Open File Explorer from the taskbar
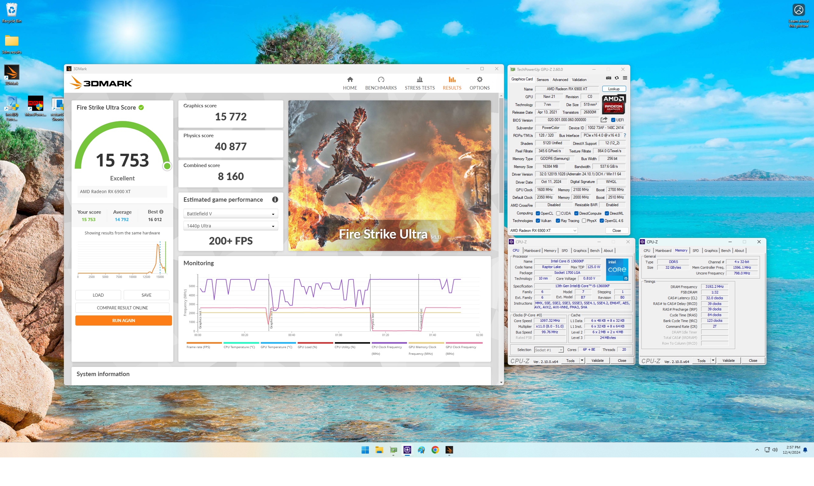This screenshot has height=486, width=814. click(379, 450)
